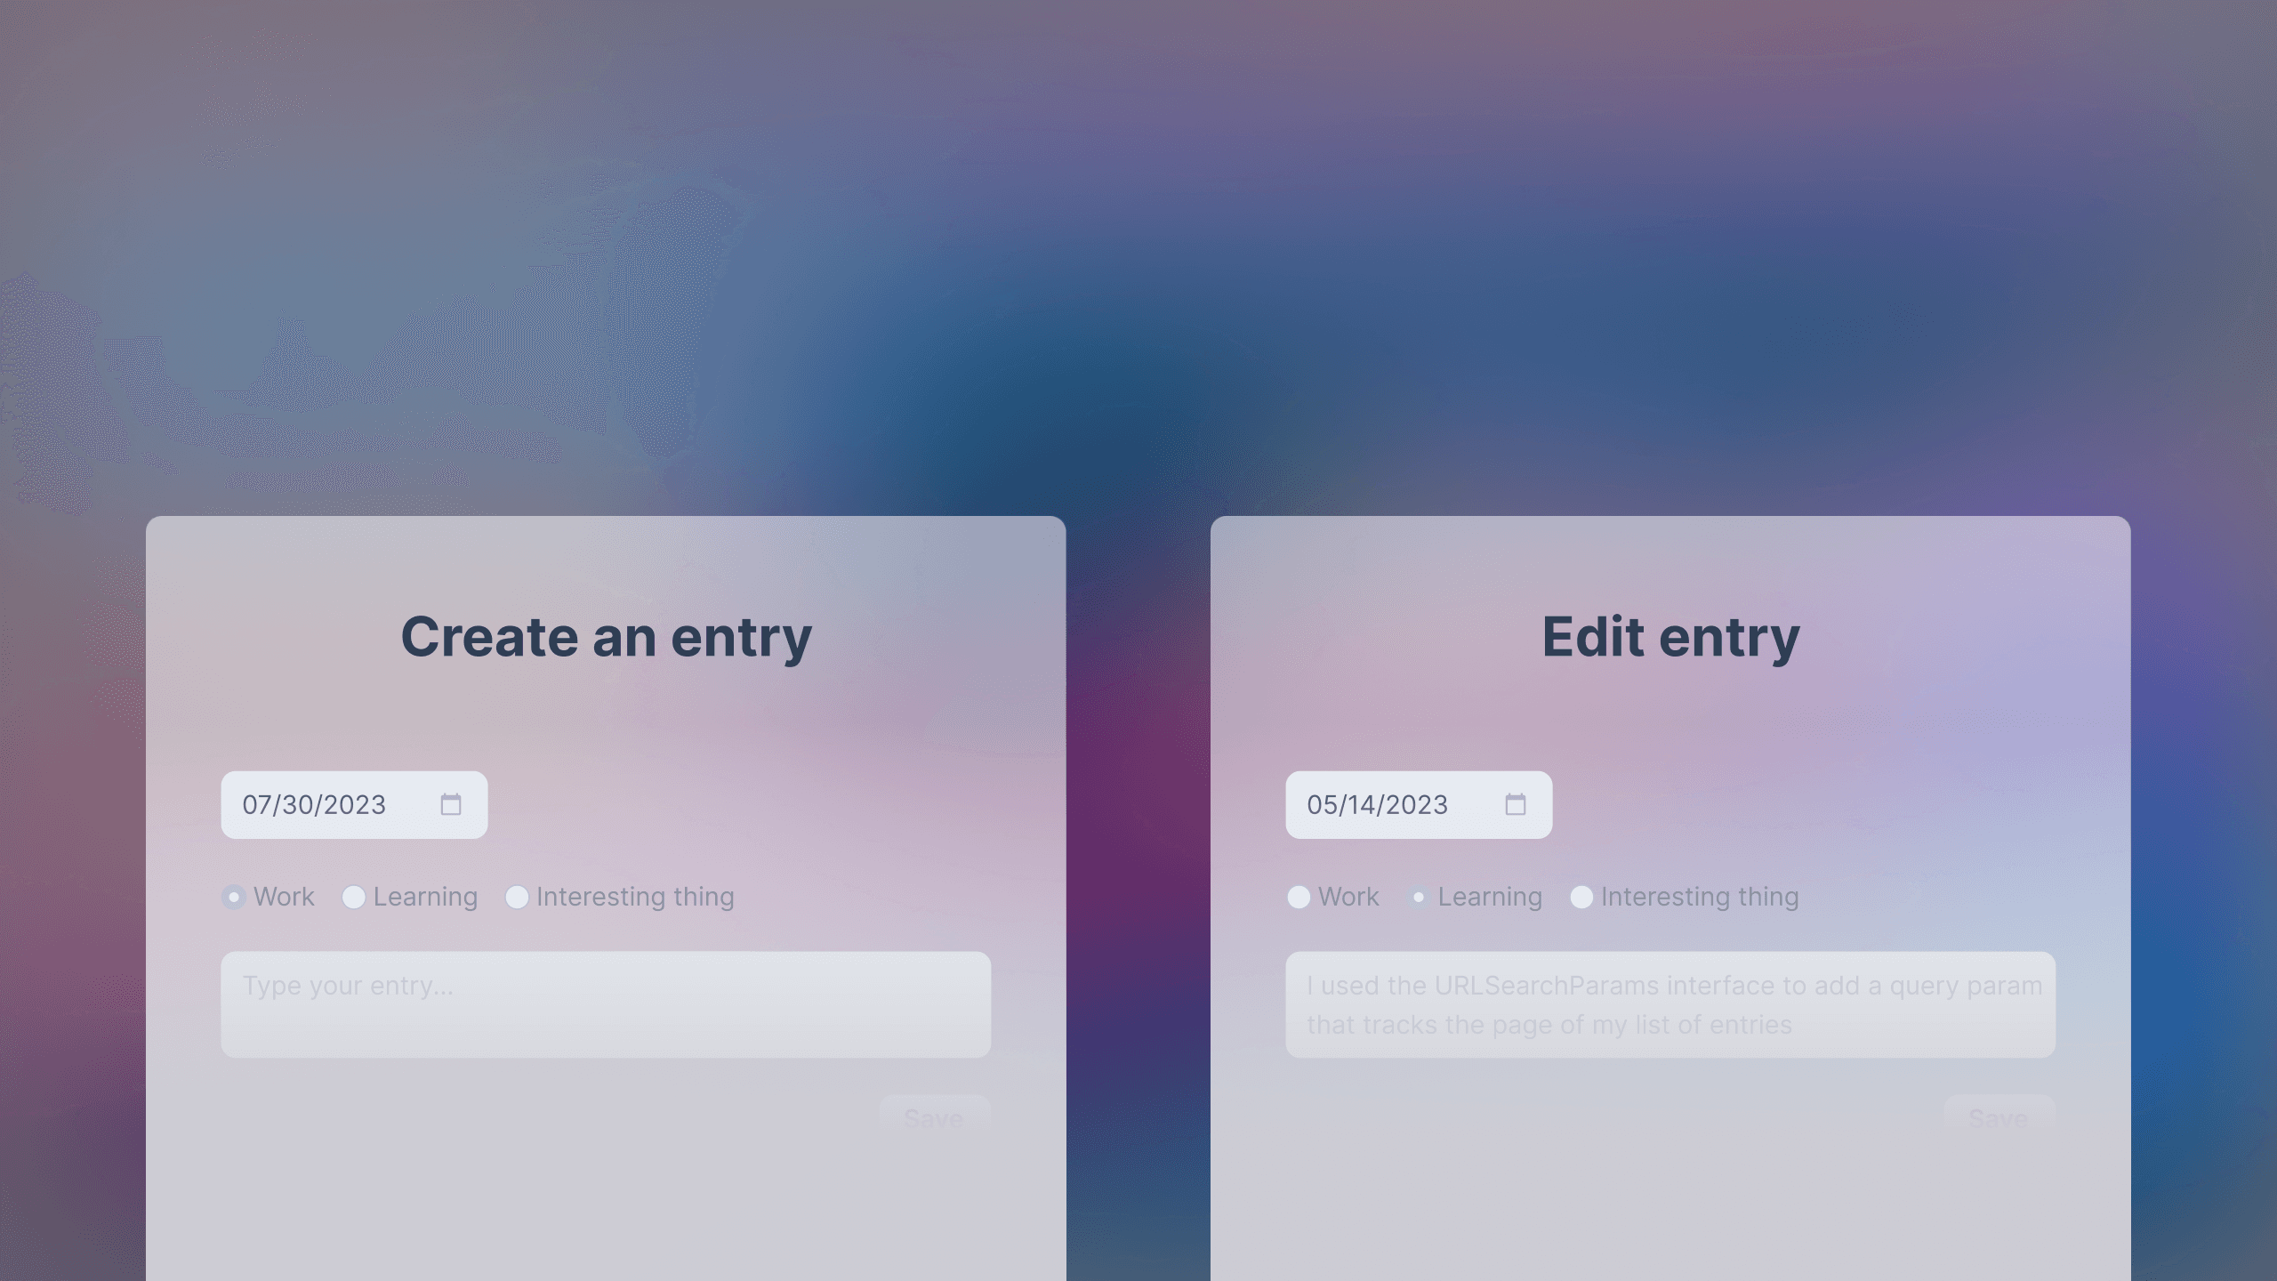Toggle the calendar date picker left form
Screen dimensions: 2277x1281
450,802
